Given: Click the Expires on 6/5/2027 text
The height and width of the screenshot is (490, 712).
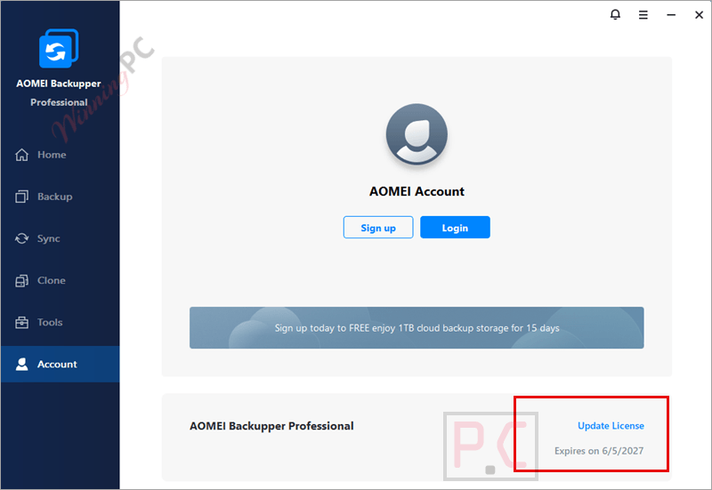Looking at the screenshot, I should click(599, 451).
